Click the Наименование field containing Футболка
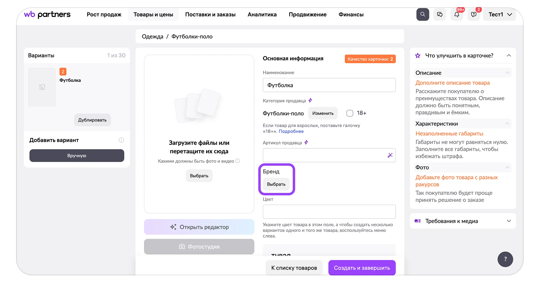The image size is (539, 281). click(329, 85)
